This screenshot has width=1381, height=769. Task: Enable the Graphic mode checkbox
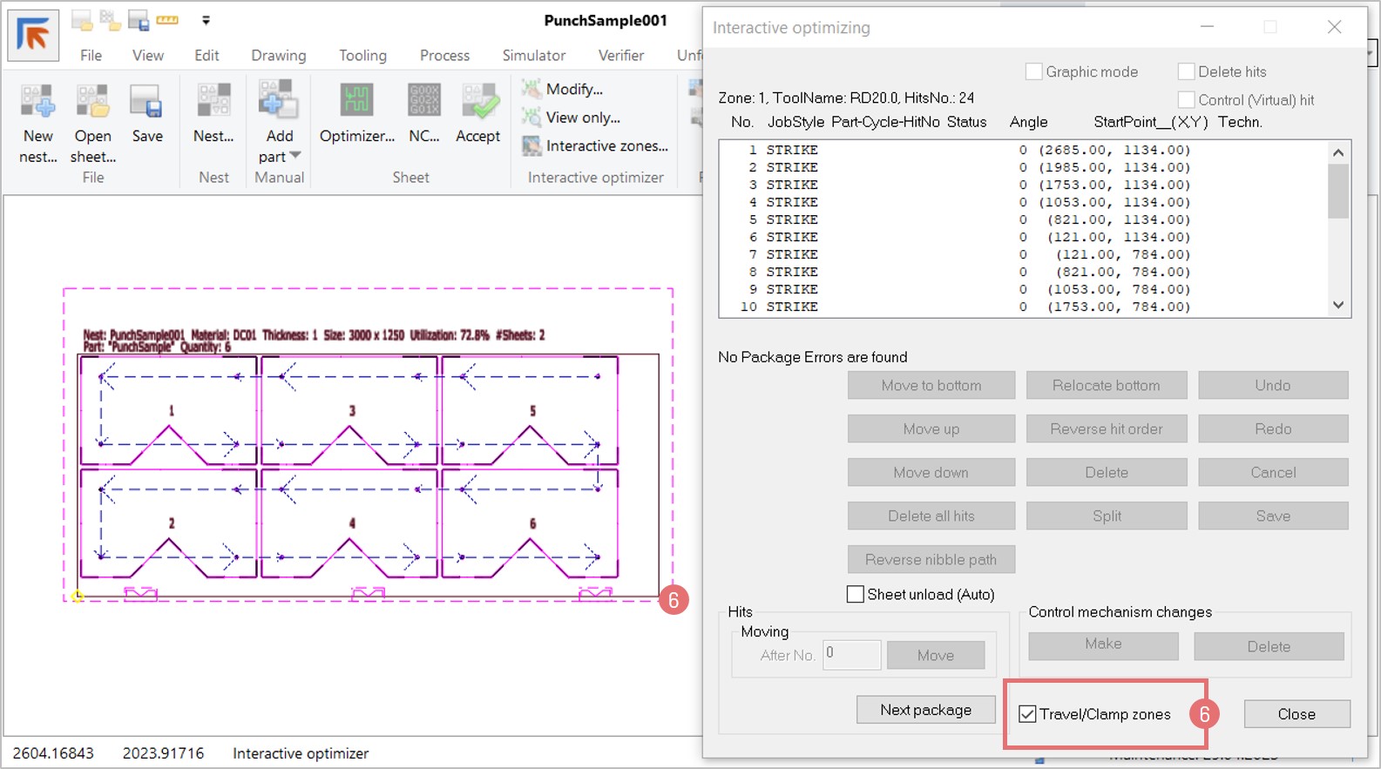click(1034, 71)
